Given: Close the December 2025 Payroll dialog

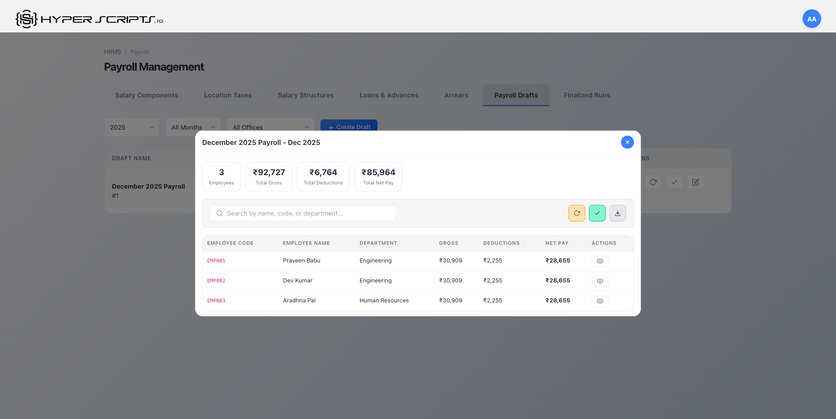Looking at the screenshot, I should (627, 142).
